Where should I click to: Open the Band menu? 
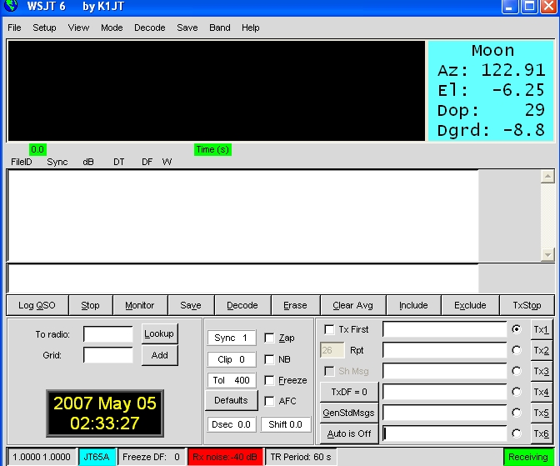tap(220, 28)
